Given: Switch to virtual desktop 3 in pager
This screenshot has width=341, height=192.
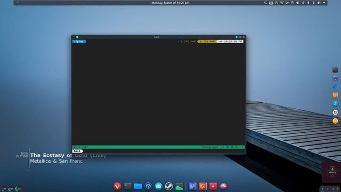Looking at the screenshot, I should pyautogui.click(x=332, y=189).
